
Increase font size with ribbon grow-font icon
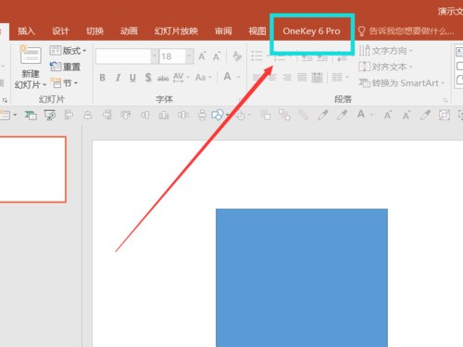(202, 56)
